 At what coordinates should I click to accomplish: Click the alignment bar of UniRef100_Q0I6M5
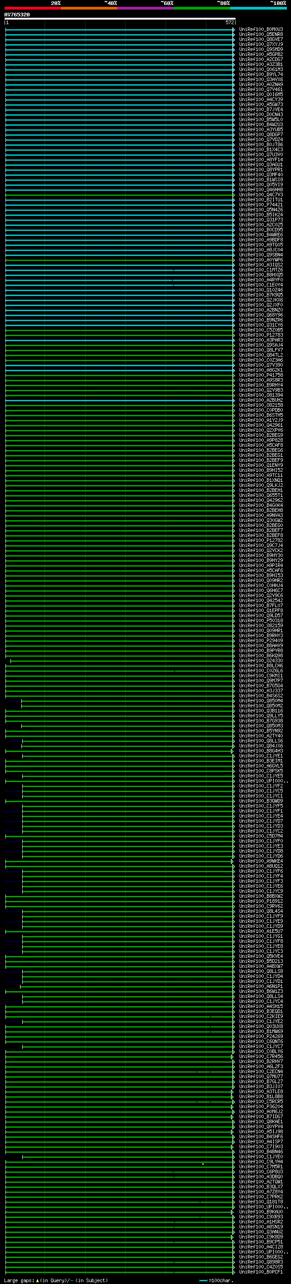(x=120, y=95)
